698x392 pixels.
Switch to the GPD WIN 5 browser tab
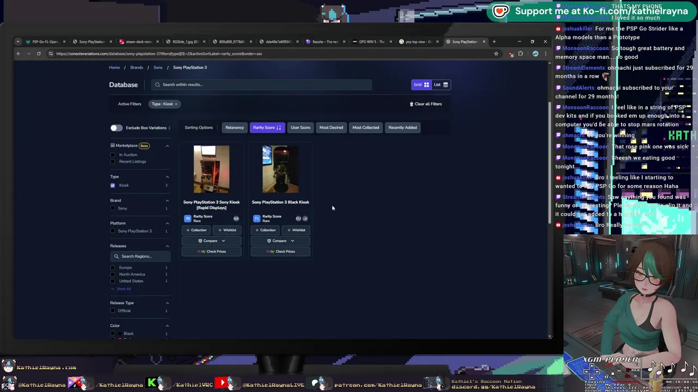tap(371, 41)
